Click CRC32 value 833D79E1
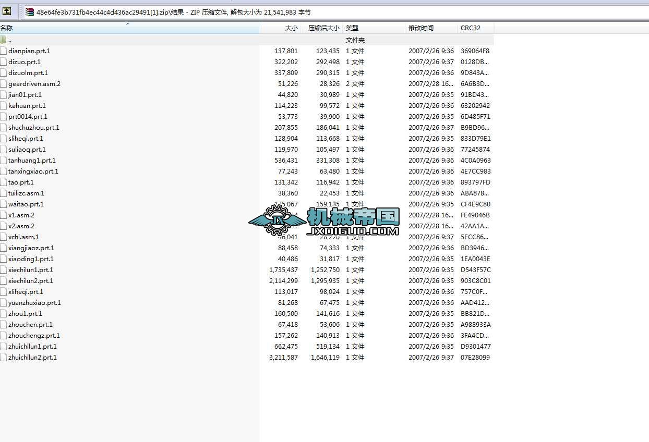 pos(475,139)
